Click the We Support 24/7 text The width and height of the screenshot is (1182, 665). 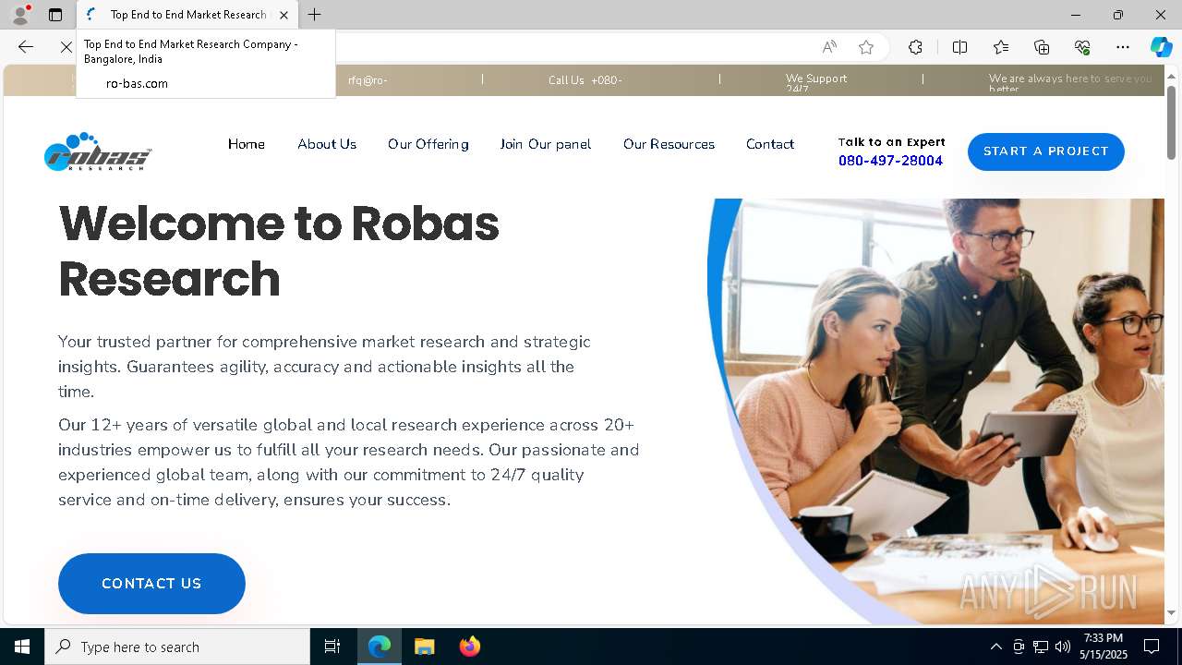pos(816,83)
